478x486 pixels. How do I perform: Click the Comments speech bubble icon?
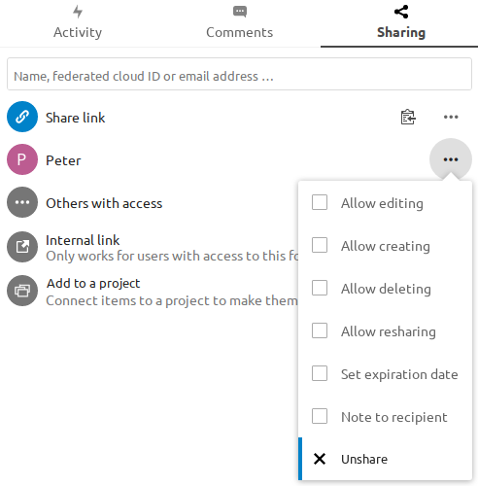[x=240, y=12]
